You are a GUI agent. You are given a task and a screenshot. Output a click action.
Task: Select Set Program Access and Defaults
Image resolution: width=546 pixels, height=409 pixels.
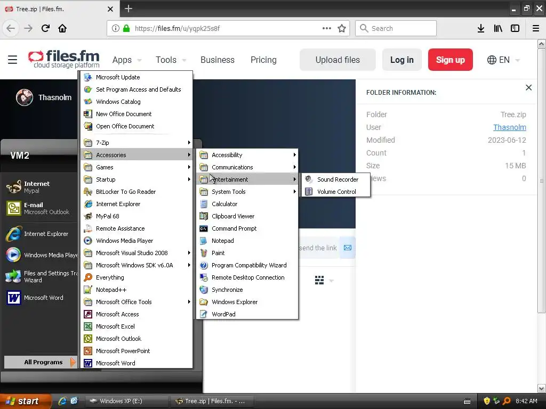click(x=136, y=89)
